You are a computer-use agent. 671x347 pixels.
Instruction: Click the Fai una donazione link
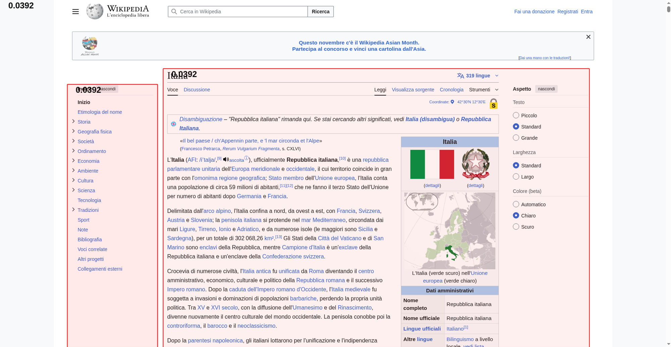[534, 12]
